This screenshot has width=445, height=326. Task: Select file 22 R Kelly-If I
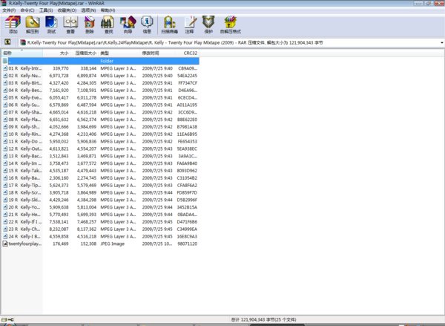(25, 222)
